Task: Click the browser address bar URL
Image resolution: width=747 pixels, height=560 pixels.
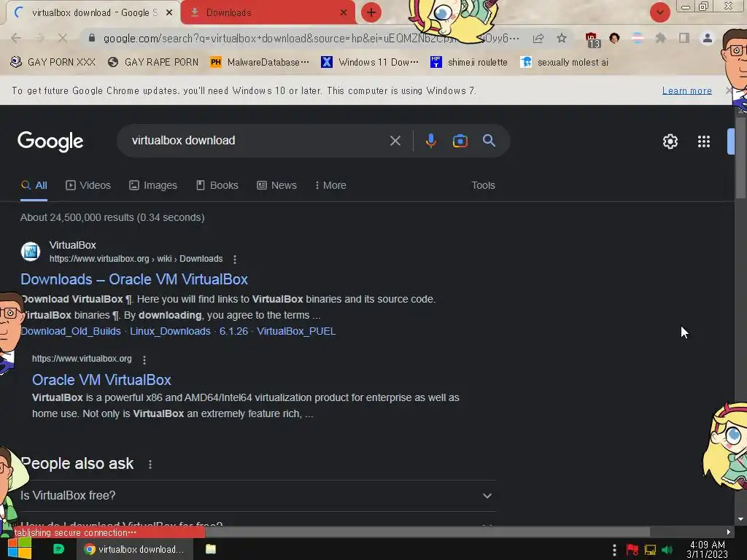Action: click(311, 38)
